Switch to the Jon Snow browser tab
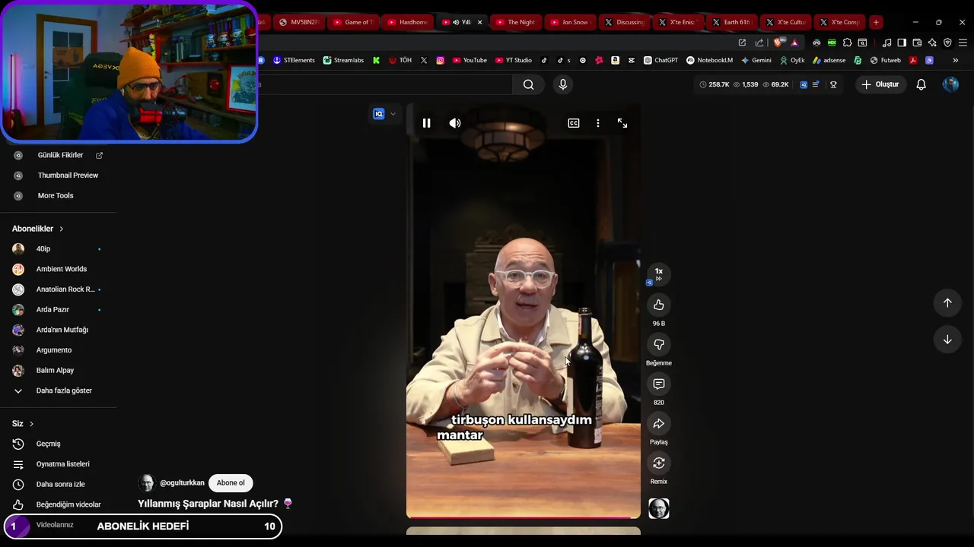 coord(571,22)
